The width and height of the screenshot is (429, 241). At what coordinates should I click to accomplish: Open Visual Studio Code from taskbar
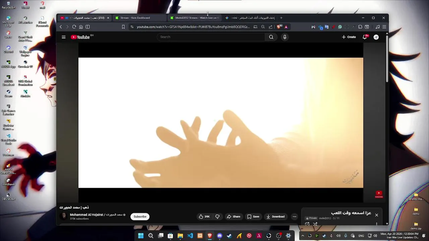(x=190, y=236)
